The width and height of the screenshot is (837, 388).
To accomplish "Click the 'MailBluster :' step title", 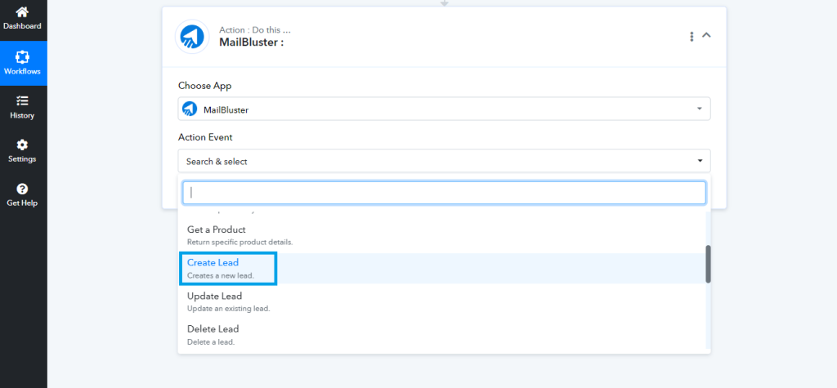I will click(251, 42).
